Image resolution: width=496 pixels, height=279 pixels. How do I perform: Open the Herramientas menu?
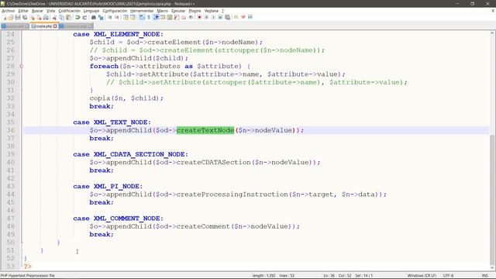142,11
